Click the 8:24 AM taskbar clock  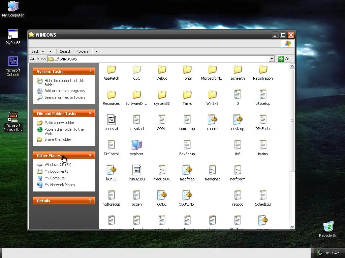pos(333,253)
